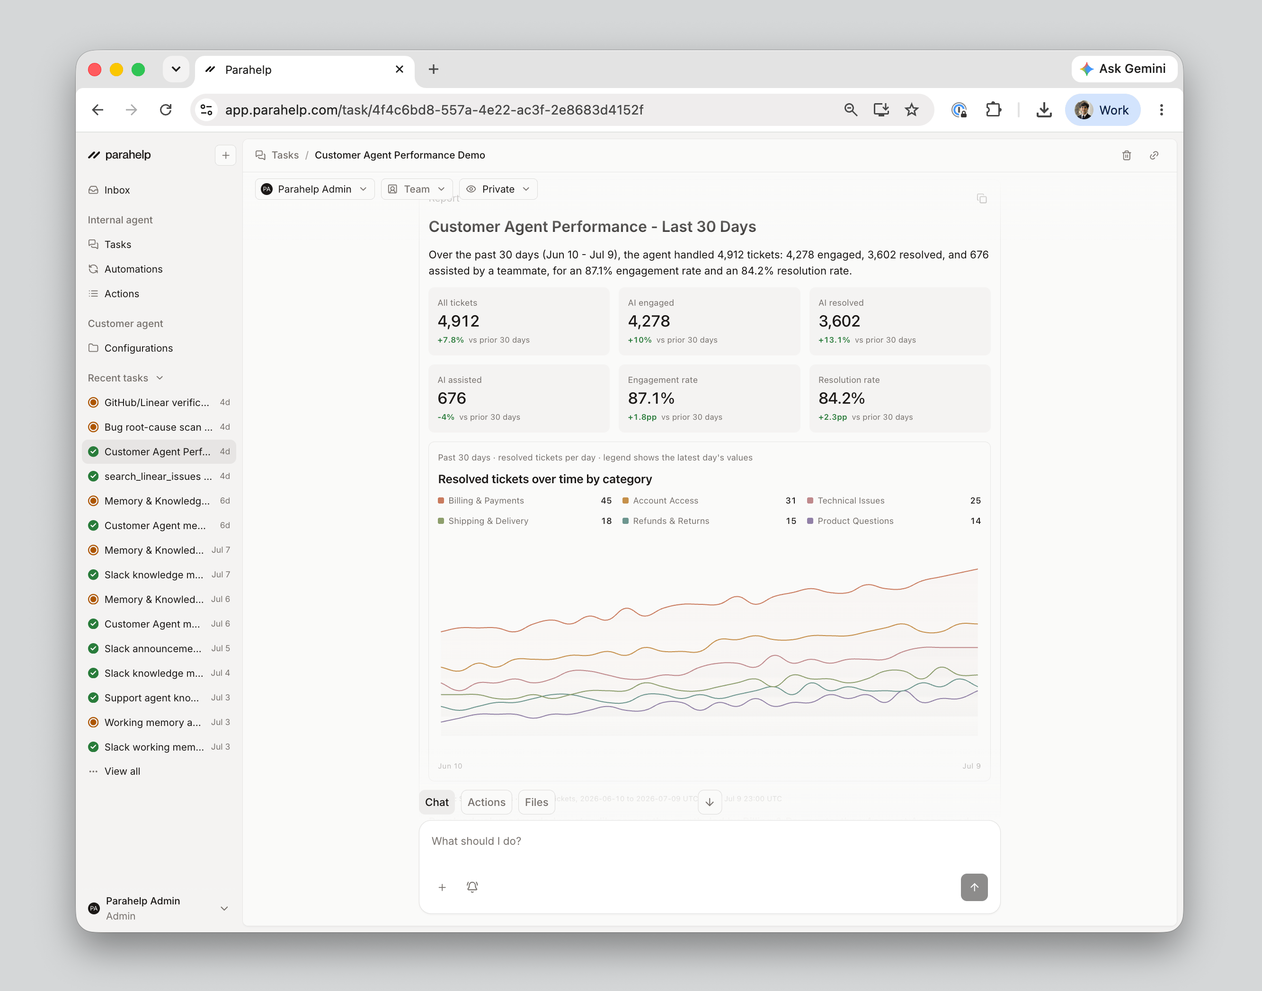1262x991 pixels.
Task: Click the plus button beside parahelp logo
Action: [x=226, y=155]
